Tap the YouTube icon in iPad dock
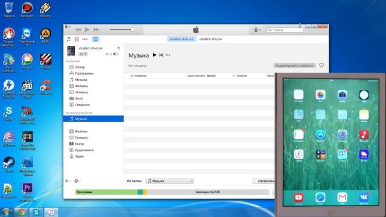Image resolution: width=386 pixels, height=217 pixels. pyautogui.click(x=299, y=197)
